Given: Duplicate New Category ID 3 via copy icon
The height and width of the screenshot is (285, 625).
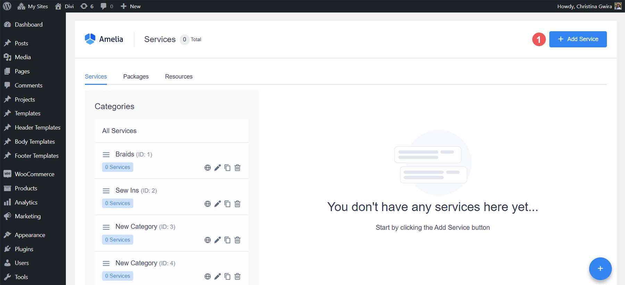Looking at the screenshot, I should pos(227,240).
